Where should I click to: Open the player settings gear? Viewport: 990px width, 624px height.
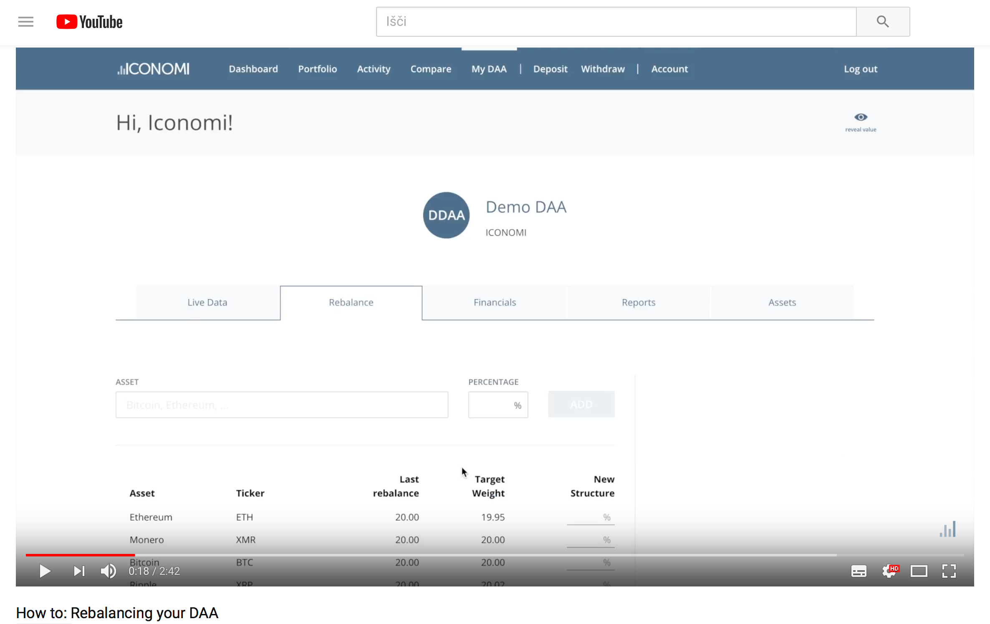889,571
